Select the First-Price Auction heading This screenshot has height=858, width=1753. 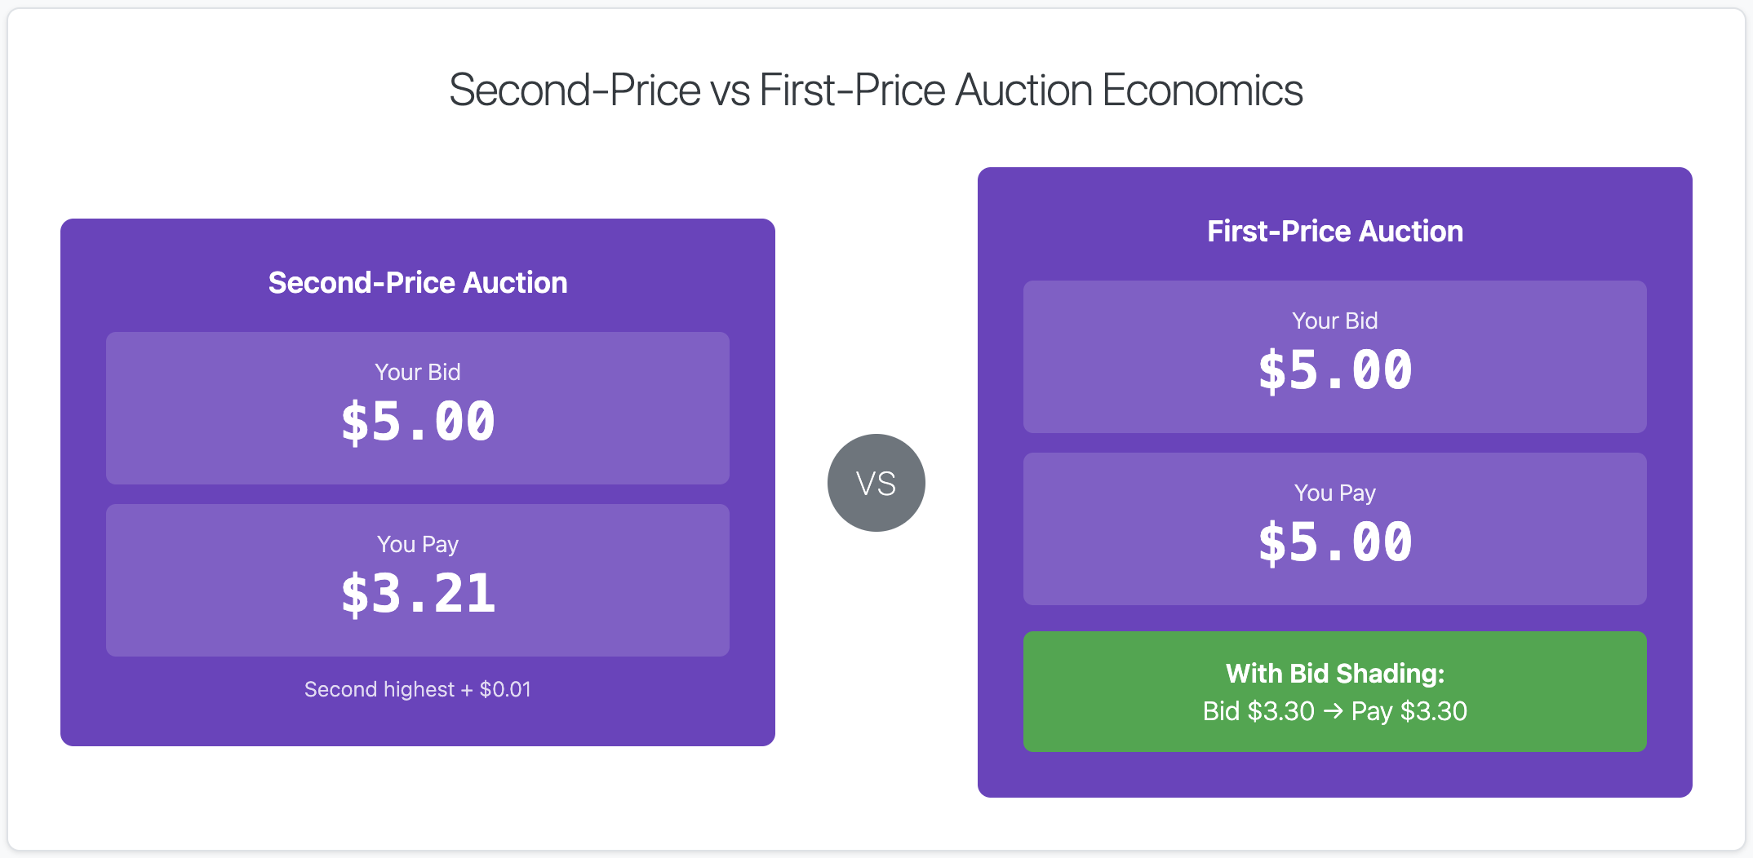(x=1334, y=231)
